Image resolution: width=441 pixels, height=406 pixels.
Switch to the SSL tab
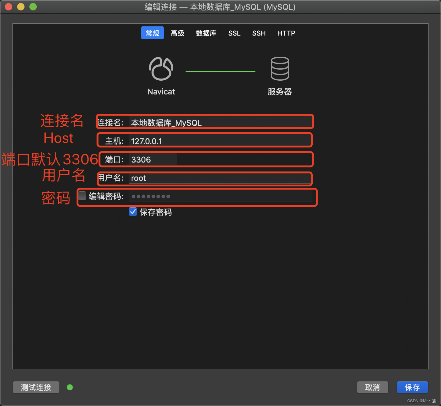(x=234, y=33)
